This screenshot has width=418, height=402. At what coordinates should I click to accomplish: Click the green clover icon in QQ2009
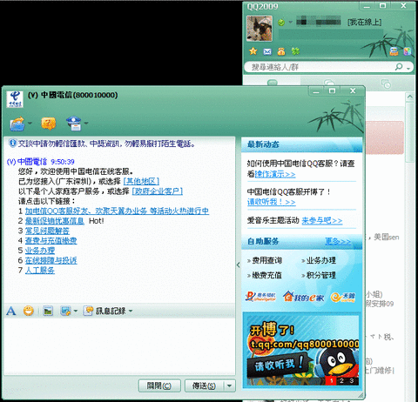pos(295,51)
